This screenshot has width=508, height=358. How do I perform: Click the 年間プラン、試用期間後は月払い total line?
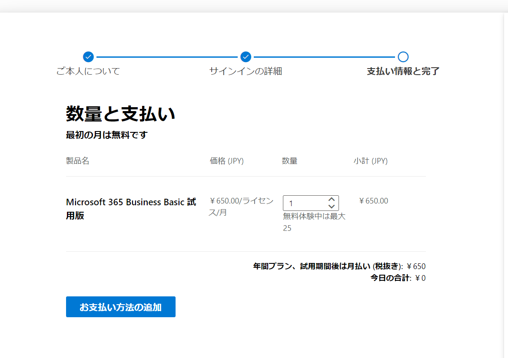pyautogui.click(x=339, y=266)
